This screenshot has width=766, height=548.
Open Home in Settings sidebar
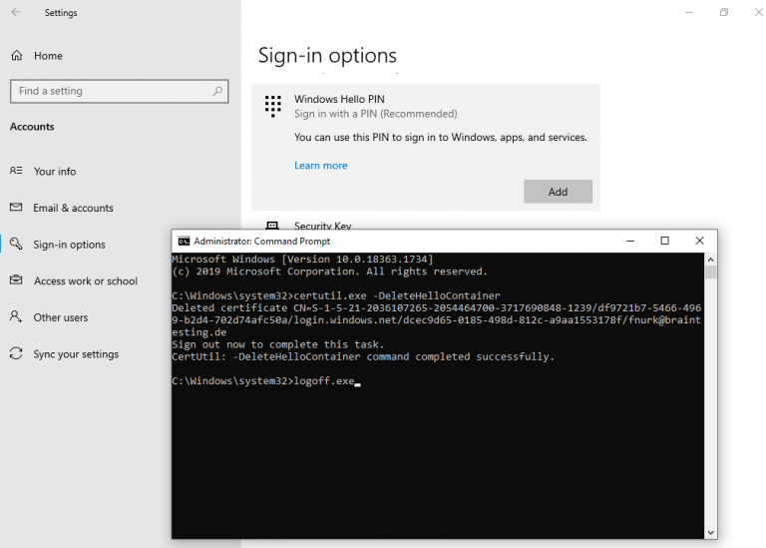tap(48, 56)
